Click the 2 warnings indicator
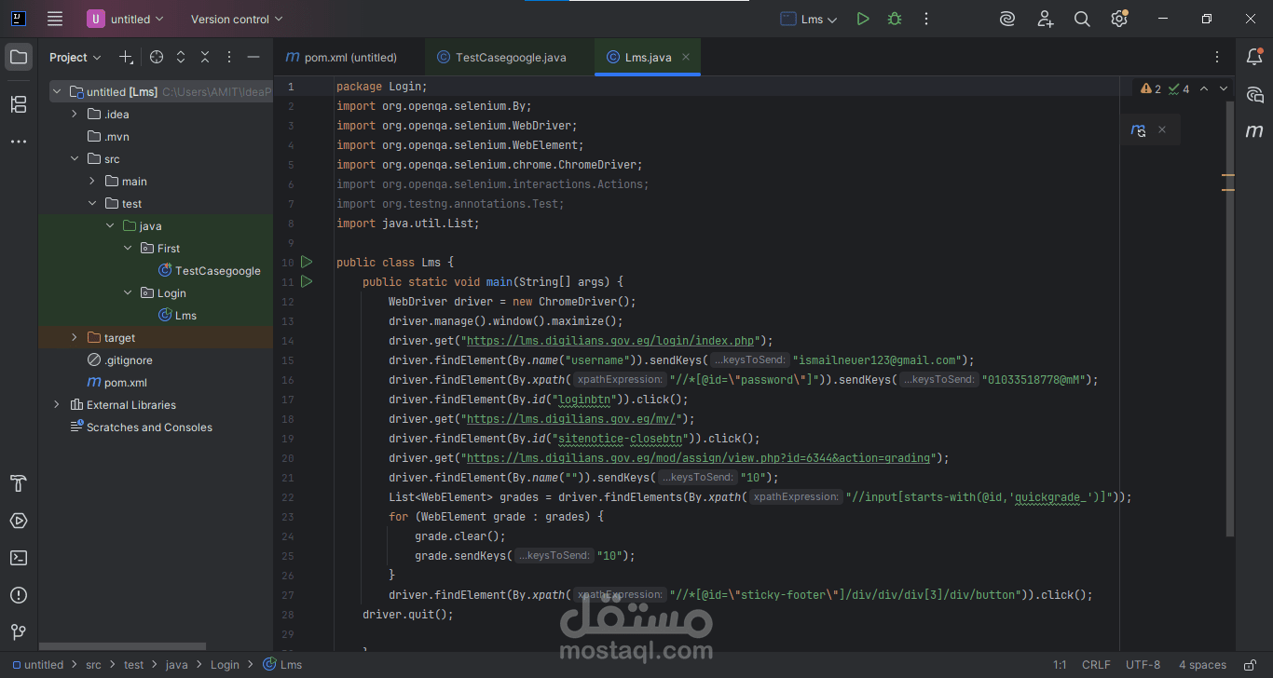 click(x=1151, y=89)
